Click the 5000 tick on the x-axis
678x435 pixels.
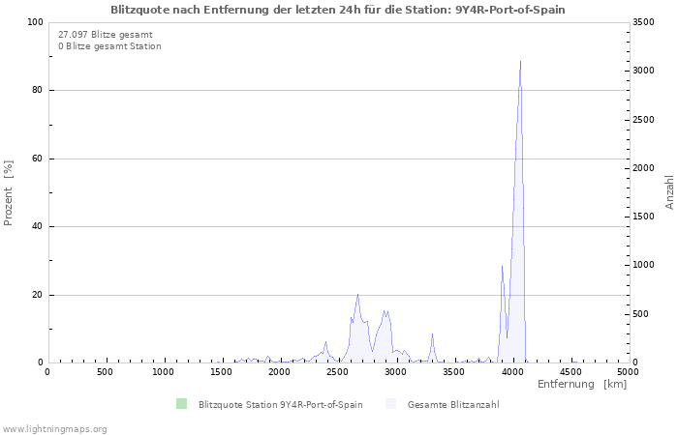coord(628,372)
